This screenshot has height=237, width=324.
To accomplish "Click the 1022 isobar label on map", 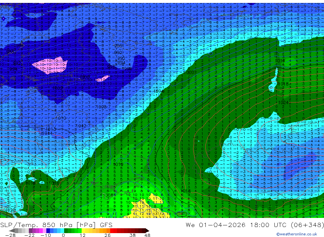I will pyautogui.click(x=10, y=210).
